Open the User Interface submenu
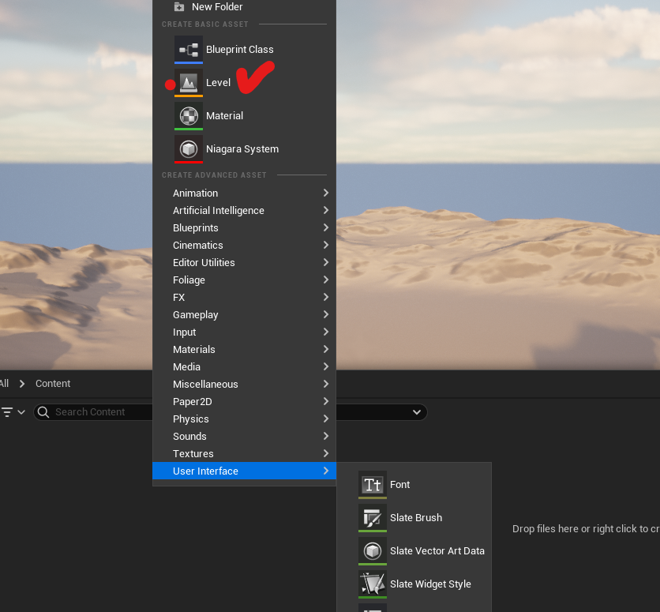The height and width of the screenshot is (612, 660). (x=244, y=471)
